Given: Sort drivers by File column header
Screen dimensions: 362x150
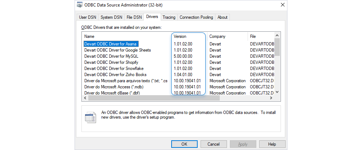Looking at the screenshot, I should point(253,36).
